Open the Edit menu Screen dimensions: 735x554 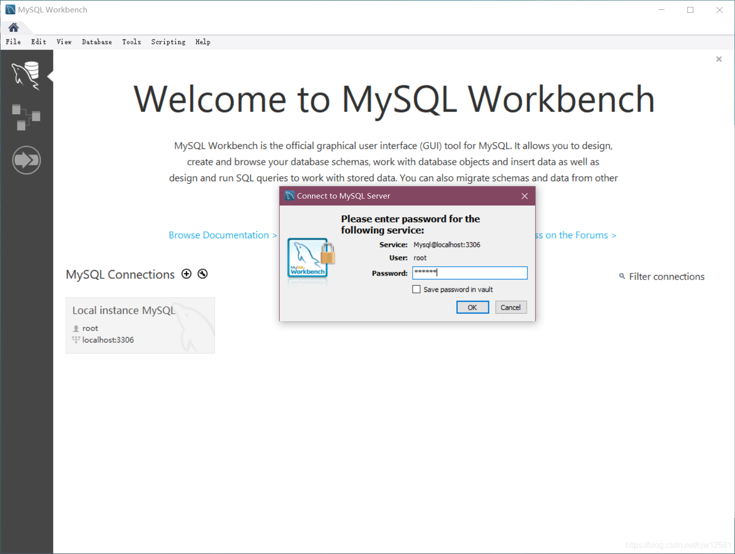click(x=39, y=42)
